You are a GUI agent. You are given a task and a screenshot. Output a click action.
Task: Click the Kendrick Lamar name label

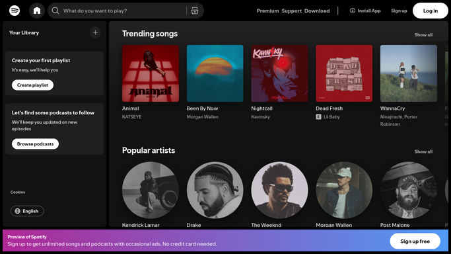[x=141, y=225]
